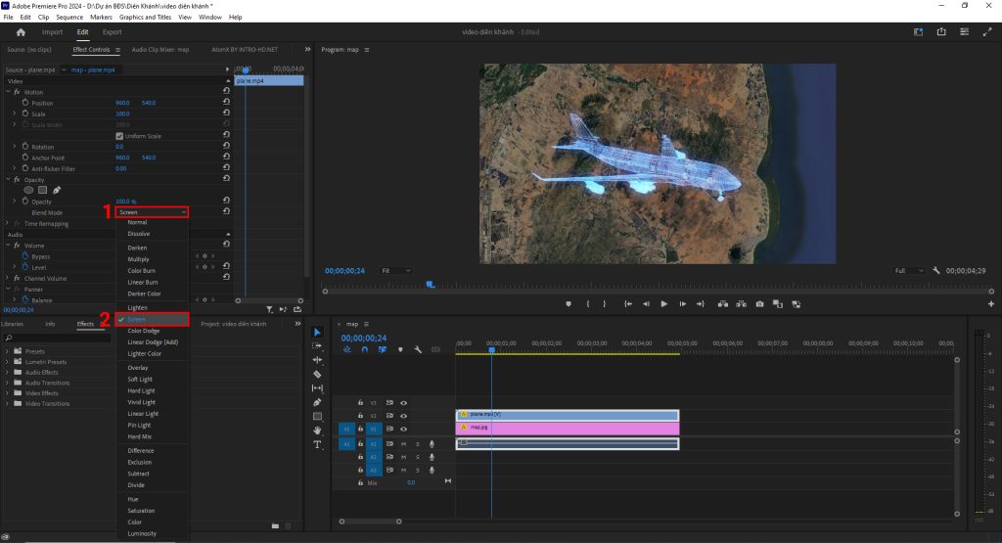
Task: Open the Fit zoom level dropdown
Action: click(395, 270)
